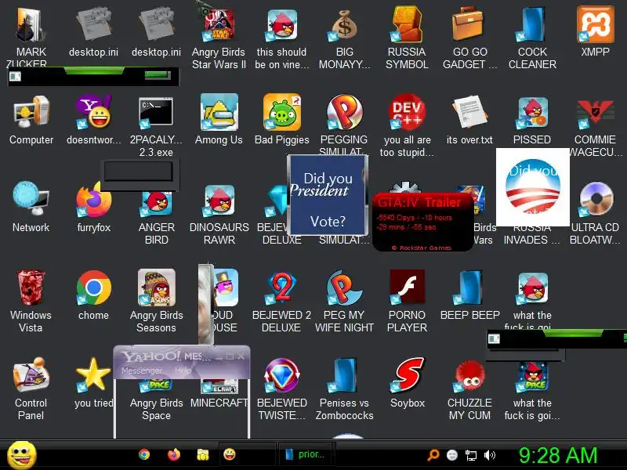
Task: Open 'you all are too stupid...' Dev-C++ icon
Action: click(x=407, y=113)
